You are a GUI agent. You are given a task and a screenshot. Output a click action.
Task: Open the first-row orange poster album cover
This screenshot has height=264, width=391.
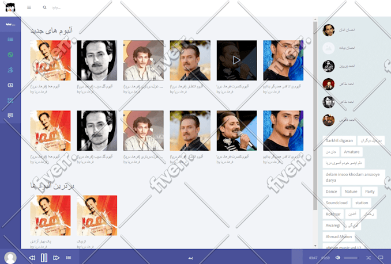tap(50, 60)
